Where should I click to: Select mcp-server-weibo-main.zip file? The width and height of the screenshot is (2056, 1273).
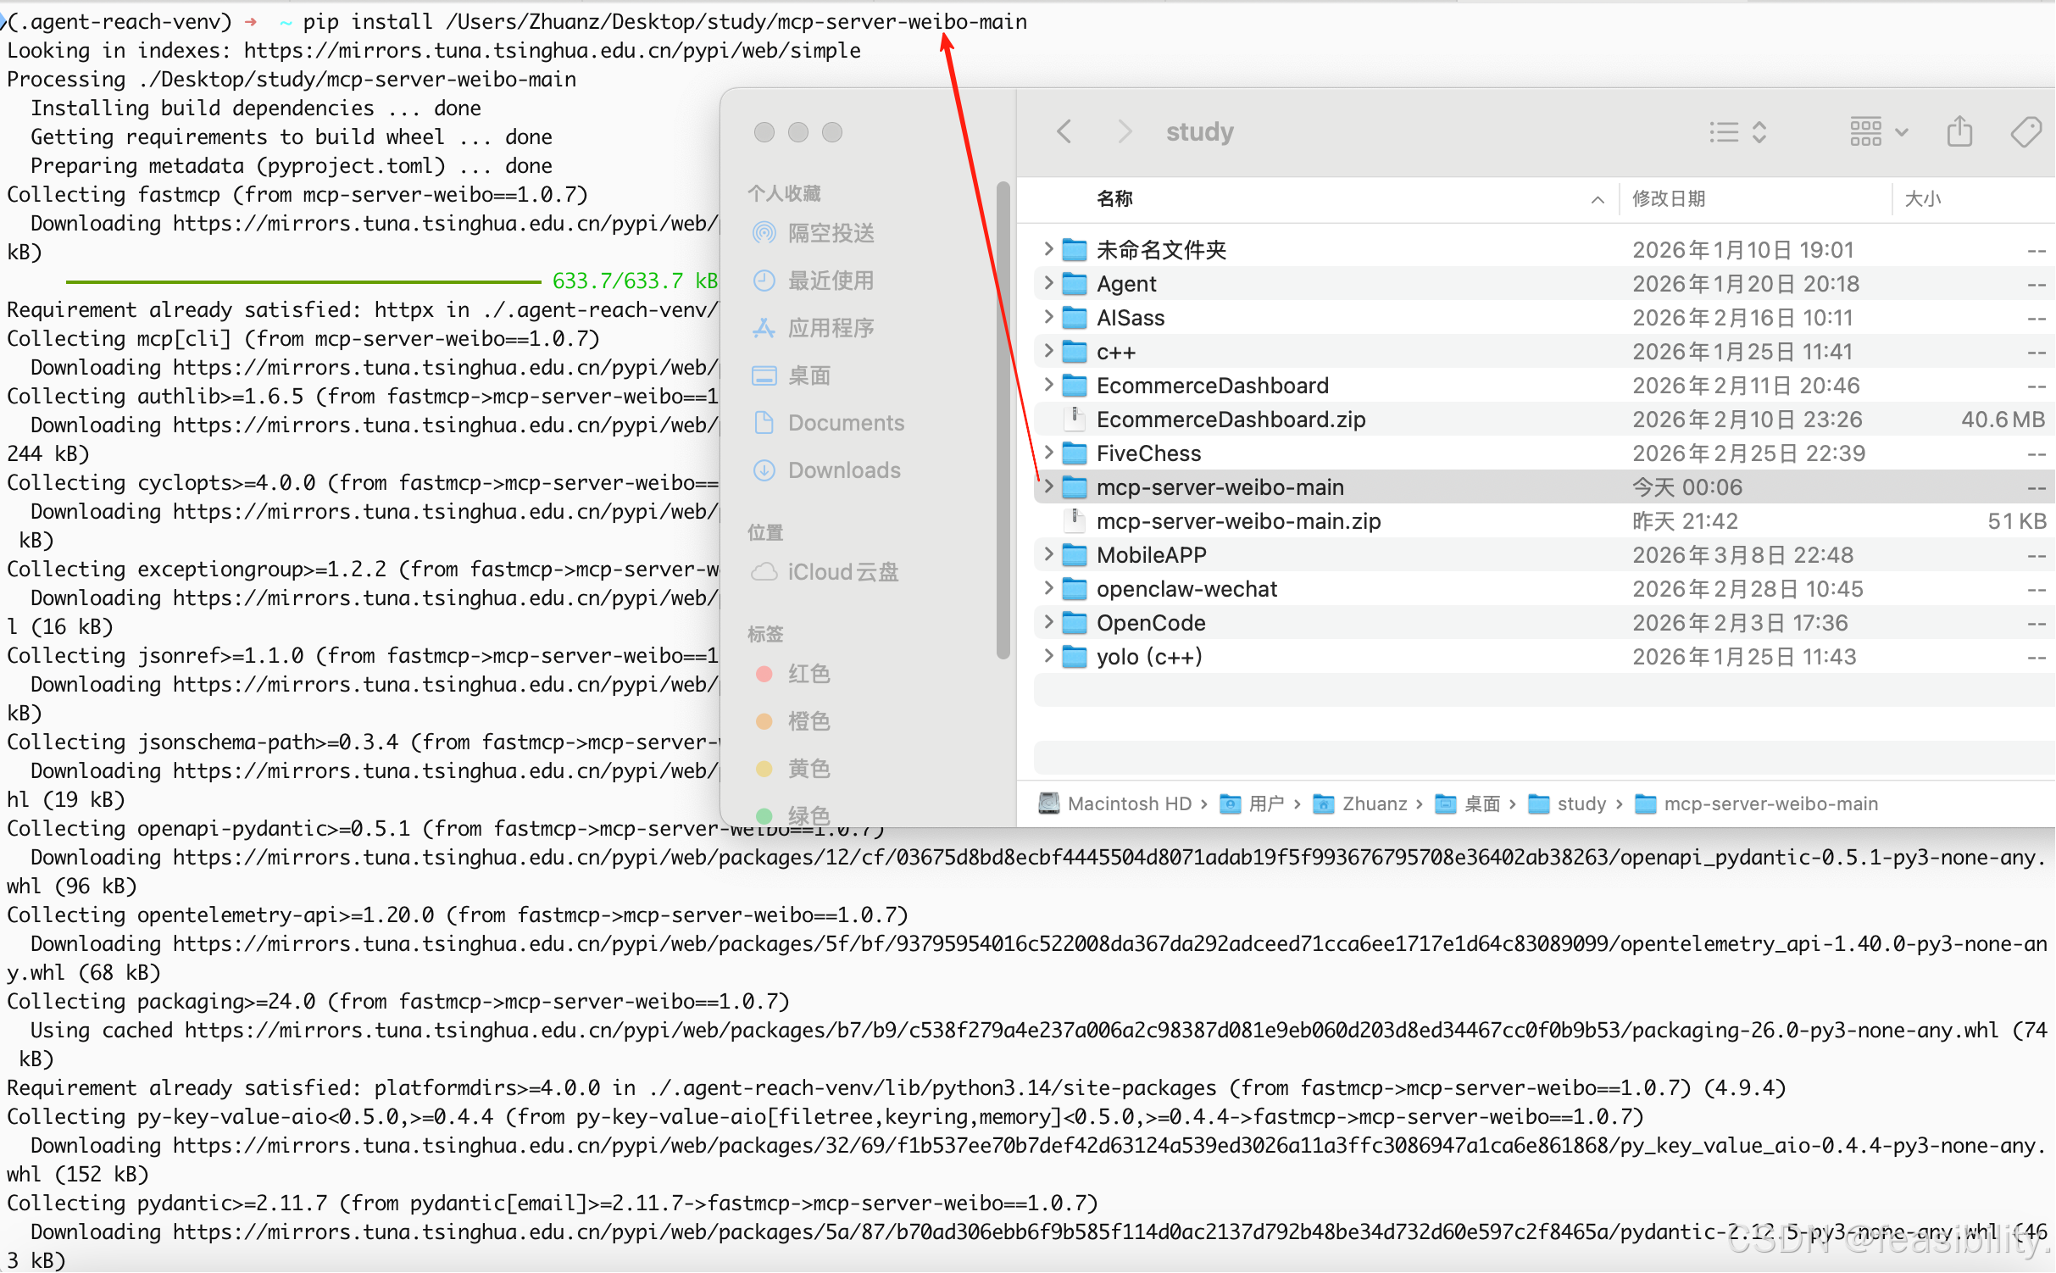click(1237, 521)
